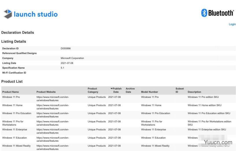Click the Archive Date column header
The image size is (236, 151).
point(130,90)
